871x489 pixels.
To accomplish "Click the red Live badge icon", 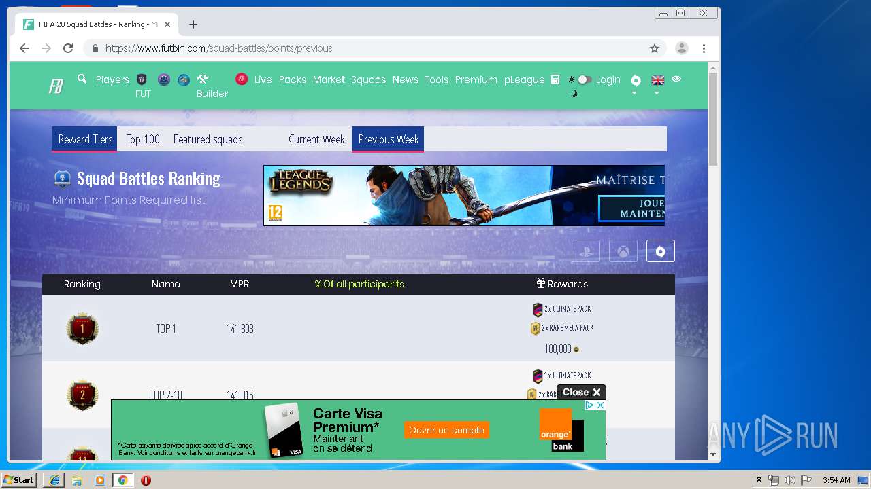I will pos(242,79).
